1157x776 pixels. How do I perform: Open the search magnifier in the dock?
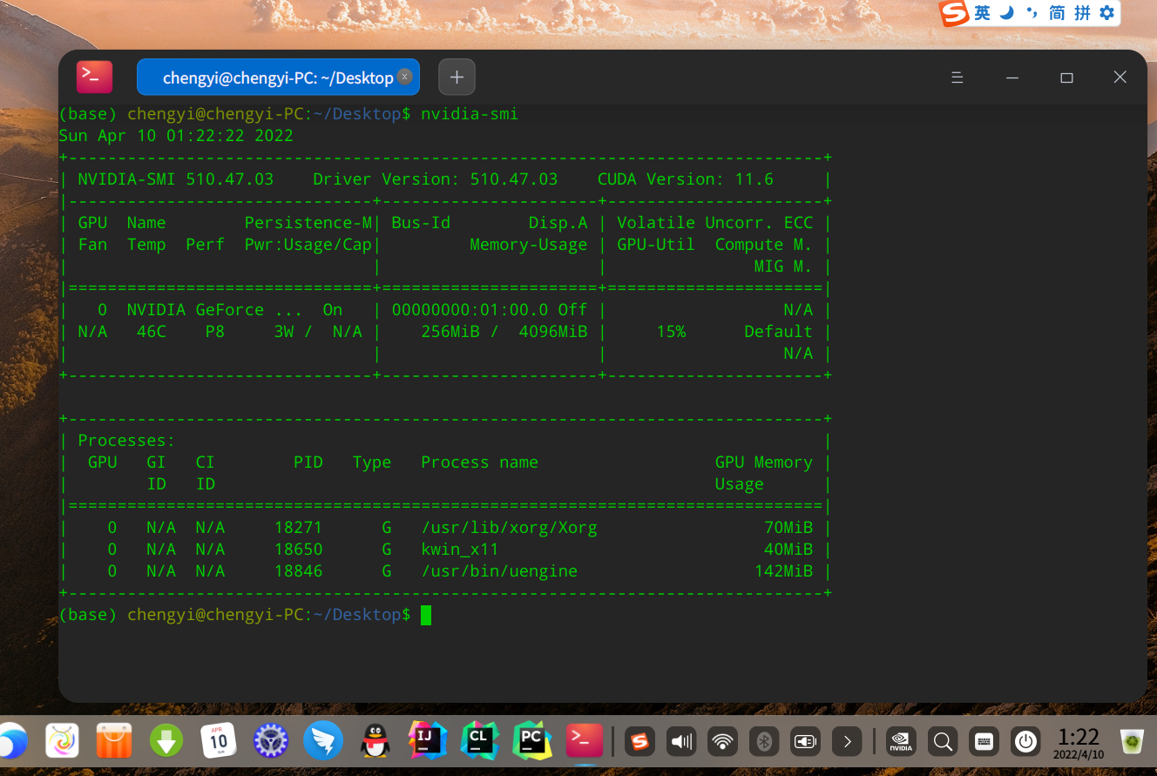[943, 742]
